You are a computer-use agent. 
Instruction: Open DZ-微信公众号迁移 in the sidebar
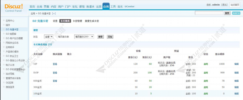pyautogui.click(x=15, y=60)
